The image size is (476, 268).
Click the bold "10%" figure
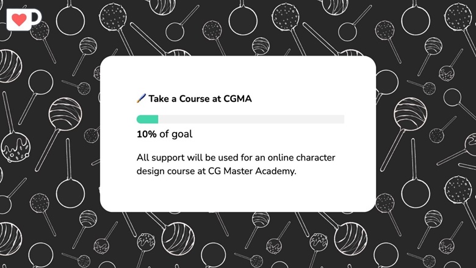pos(146,134)
